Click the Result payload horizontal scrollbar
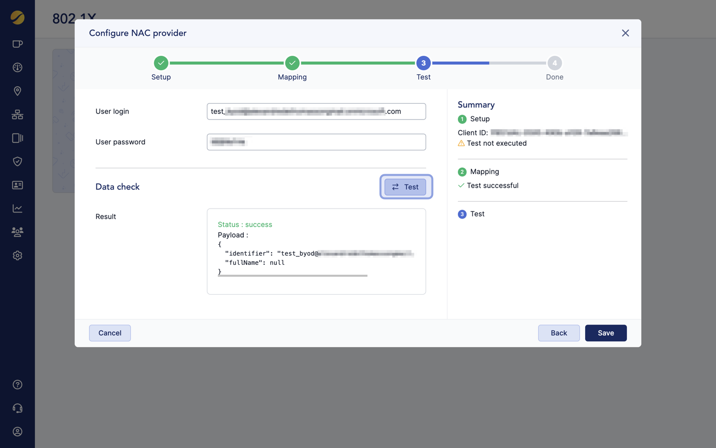Screen dimensions: 716x448 point(292,276)
